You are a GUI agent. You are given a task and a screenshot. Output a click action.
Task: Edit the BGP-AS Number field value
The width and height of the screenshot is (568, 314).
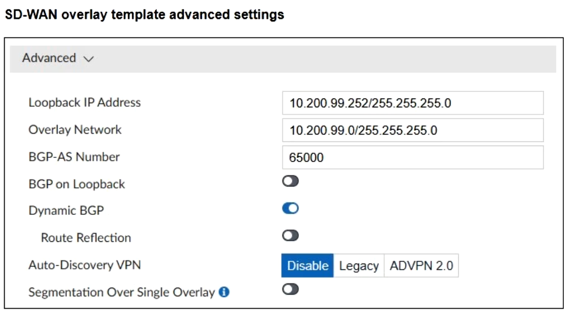coord(412,157)
